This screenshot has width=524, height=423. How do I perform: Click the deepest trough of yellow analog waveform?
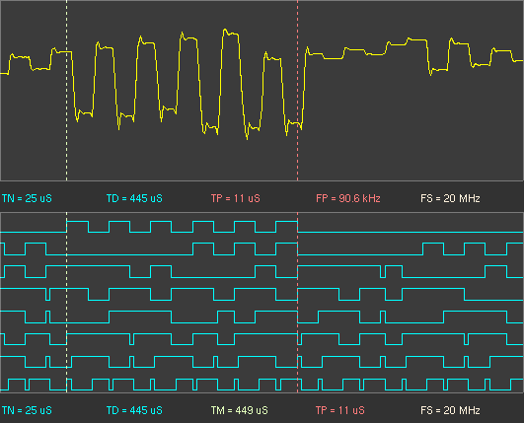tap(247, 138)
